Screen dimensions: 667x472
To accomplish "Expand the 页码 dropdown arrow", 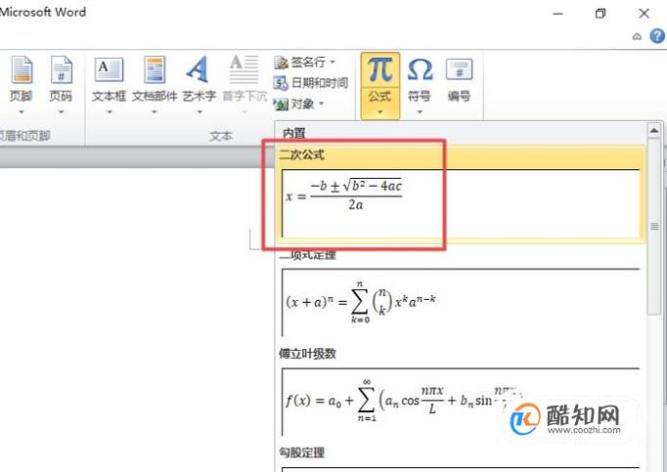I will pyautogui.click(x=62, y=112).
